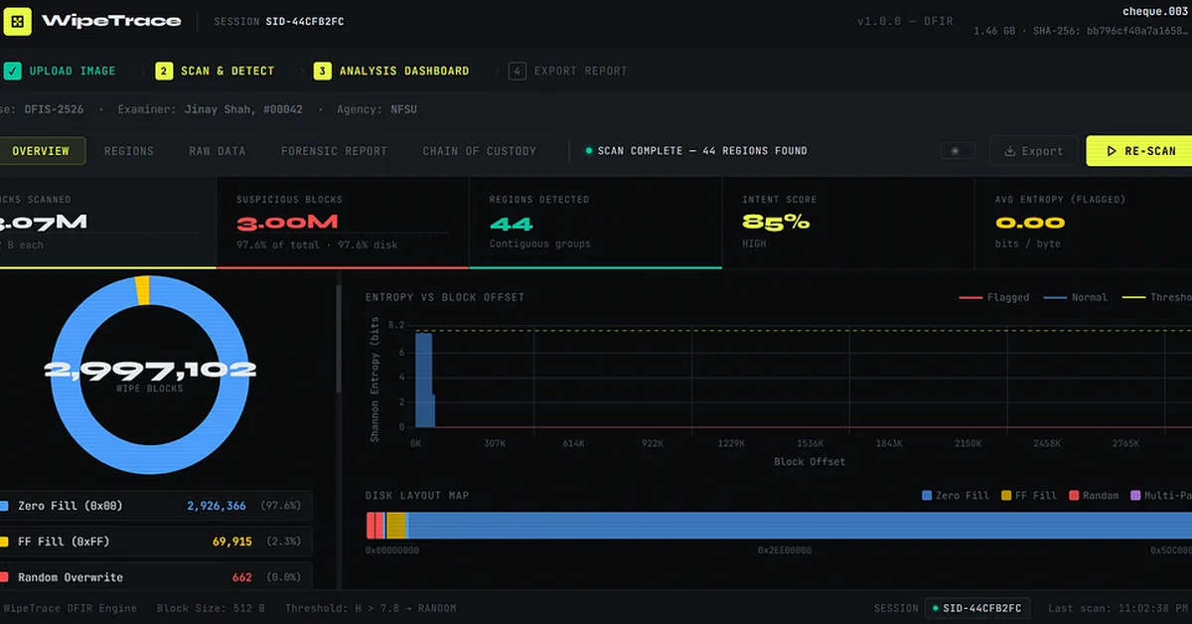Select the Chain of Custody tab
The height and width of the screenshot is (624, 1192).
click(x=479, y=151)
